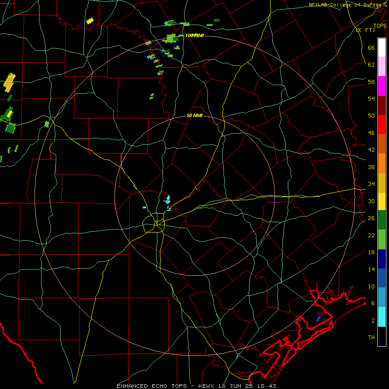Click the yellow 30 kft legend swatch
Viewport: 389px width, 389px height.
pyautogui.click(x=382, y=201)
